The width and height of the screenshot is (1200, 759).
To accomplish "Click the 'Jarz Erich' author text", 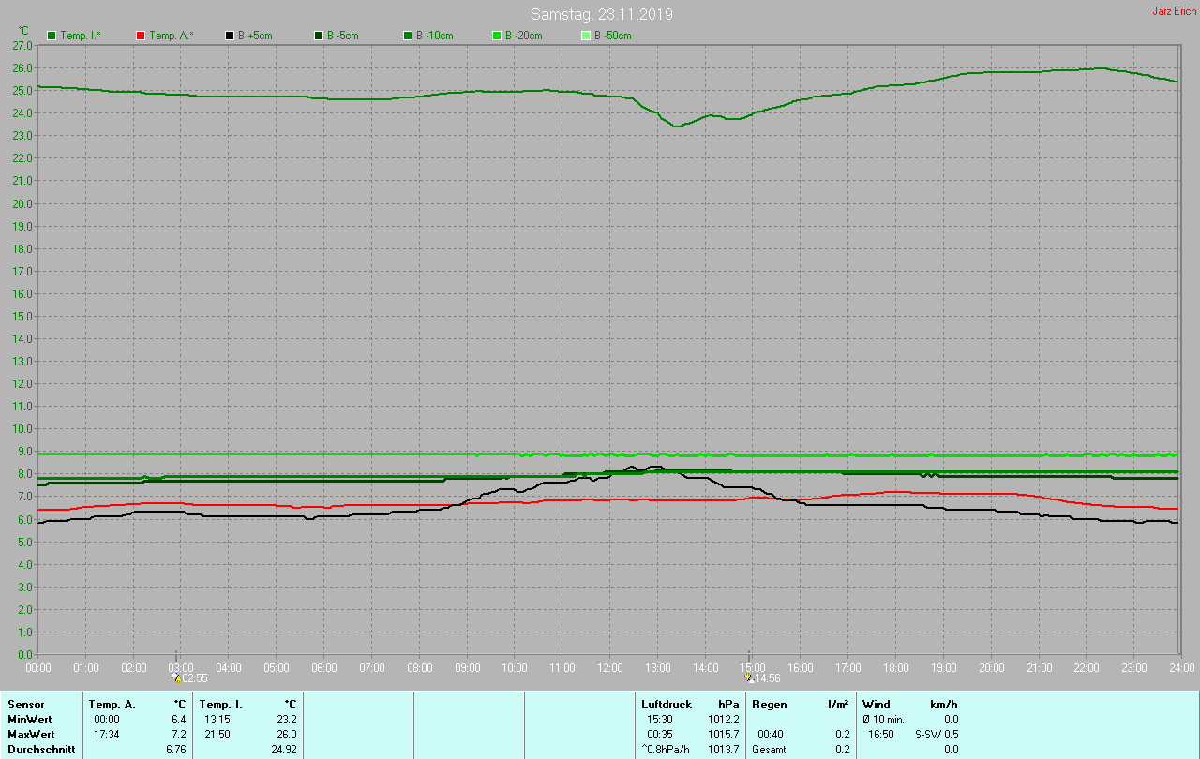I will [x=1174, y=11].
